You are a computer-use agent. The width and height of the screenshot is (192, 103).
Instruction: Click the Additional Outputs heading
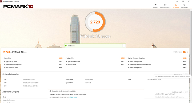point(11,92)
